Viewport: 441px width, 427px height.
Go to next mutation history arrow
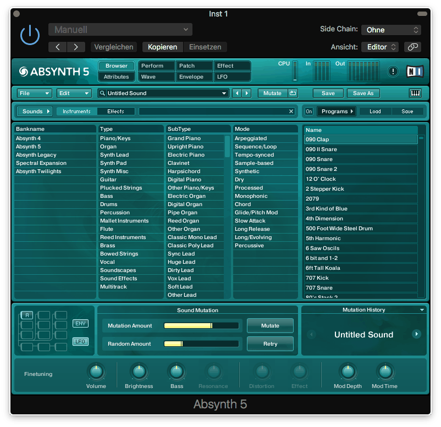tap(416, 335)
